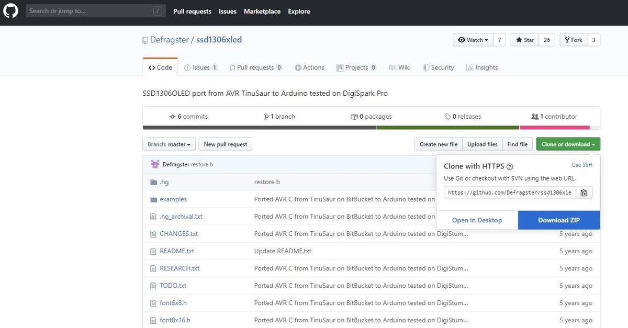Open the RESEARCH.txt file
This screenshot has width=628, height=328.
pyautogui.click(x=180, y=268)
